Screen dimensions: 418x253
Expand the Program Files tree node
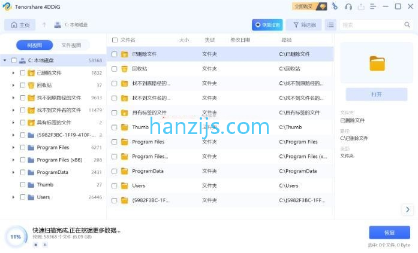pos(13,148)
